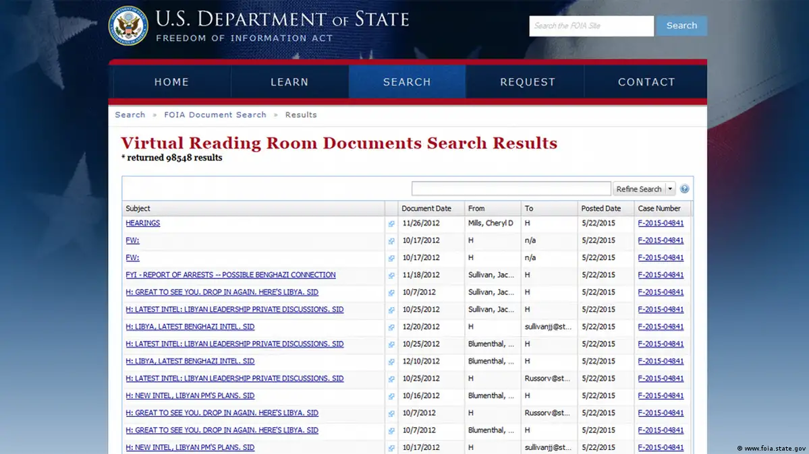Open the 11/26/2012 row's F-2015-04841 case link
This screenshot has width=809, height=454.
(661, 223)
